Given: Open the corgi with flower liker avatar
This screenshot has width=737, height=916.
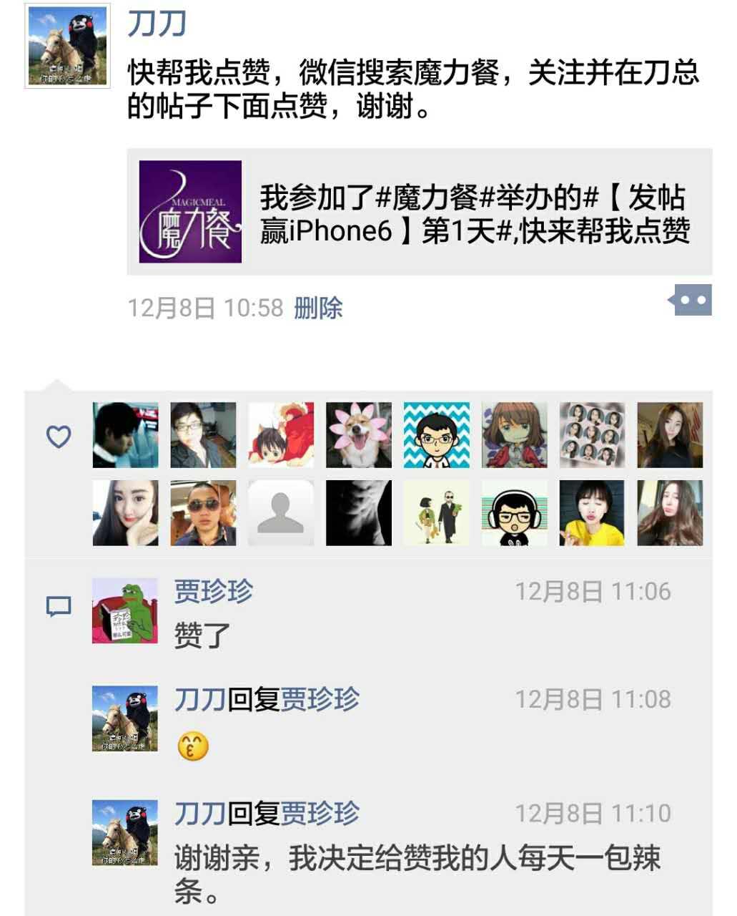Looking at the screenshot, I should [359, 435].
